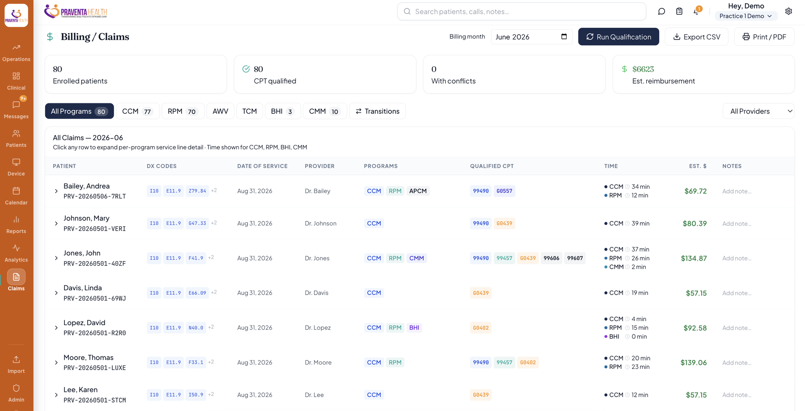This screenshot has height=411, width=805.
Task: Expand the Lopez, David row
Action: tap(56, 328)
